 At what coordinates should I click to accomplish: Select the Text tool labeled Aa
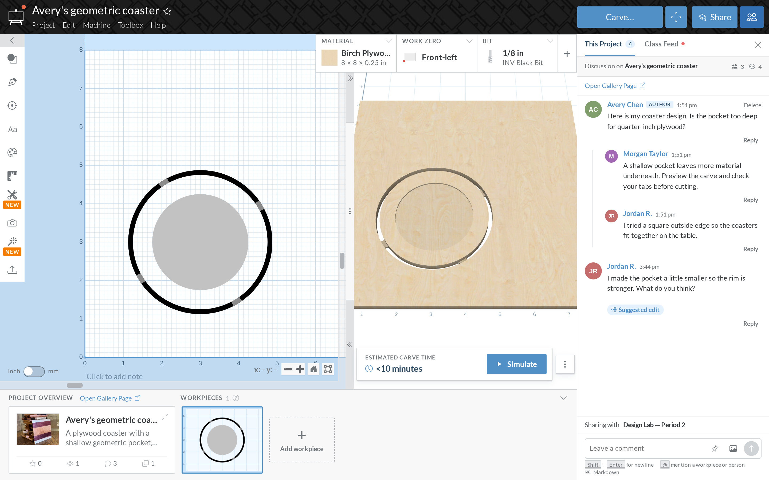(x=12, y=130)
